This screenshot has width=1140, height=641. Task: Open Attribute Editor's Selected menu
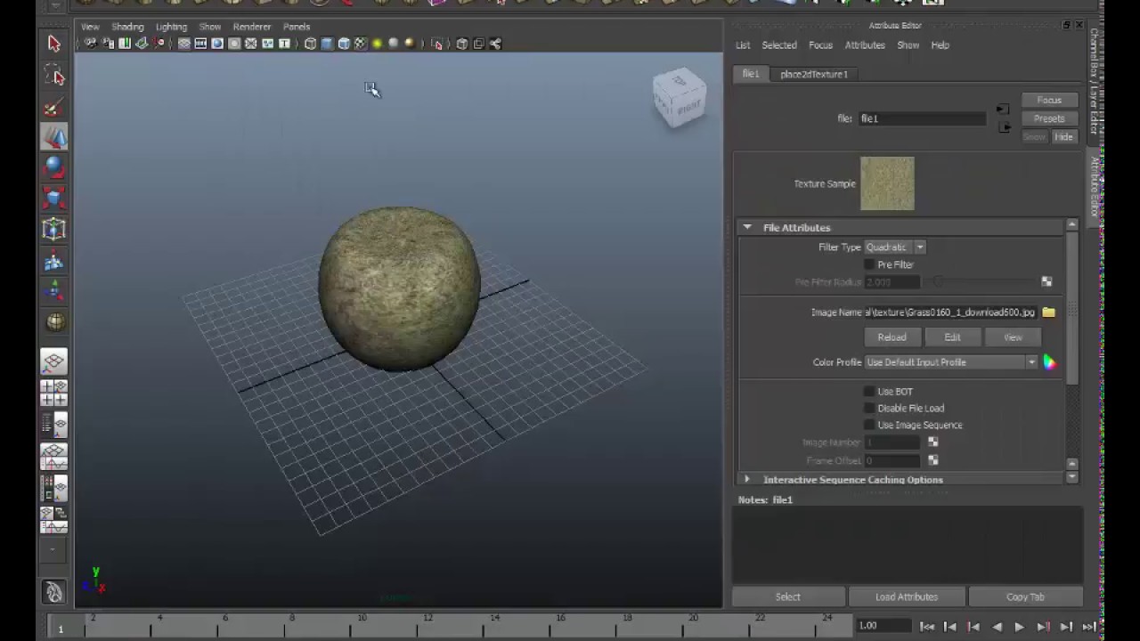tap(779, 45)
